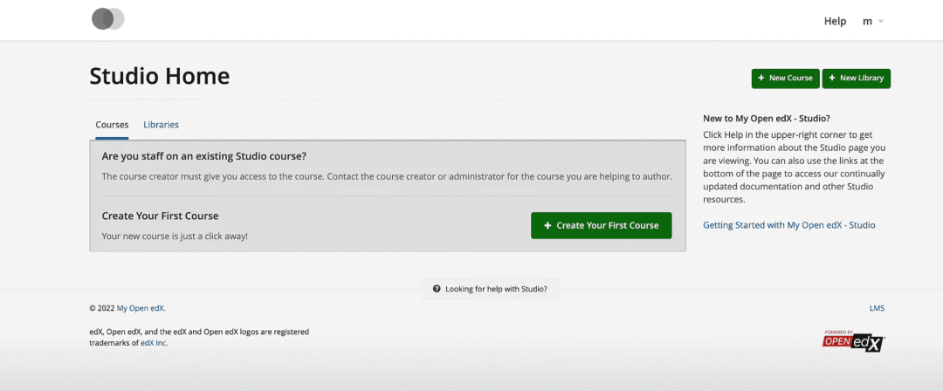Open the LMS link in footer

[877, 308]
